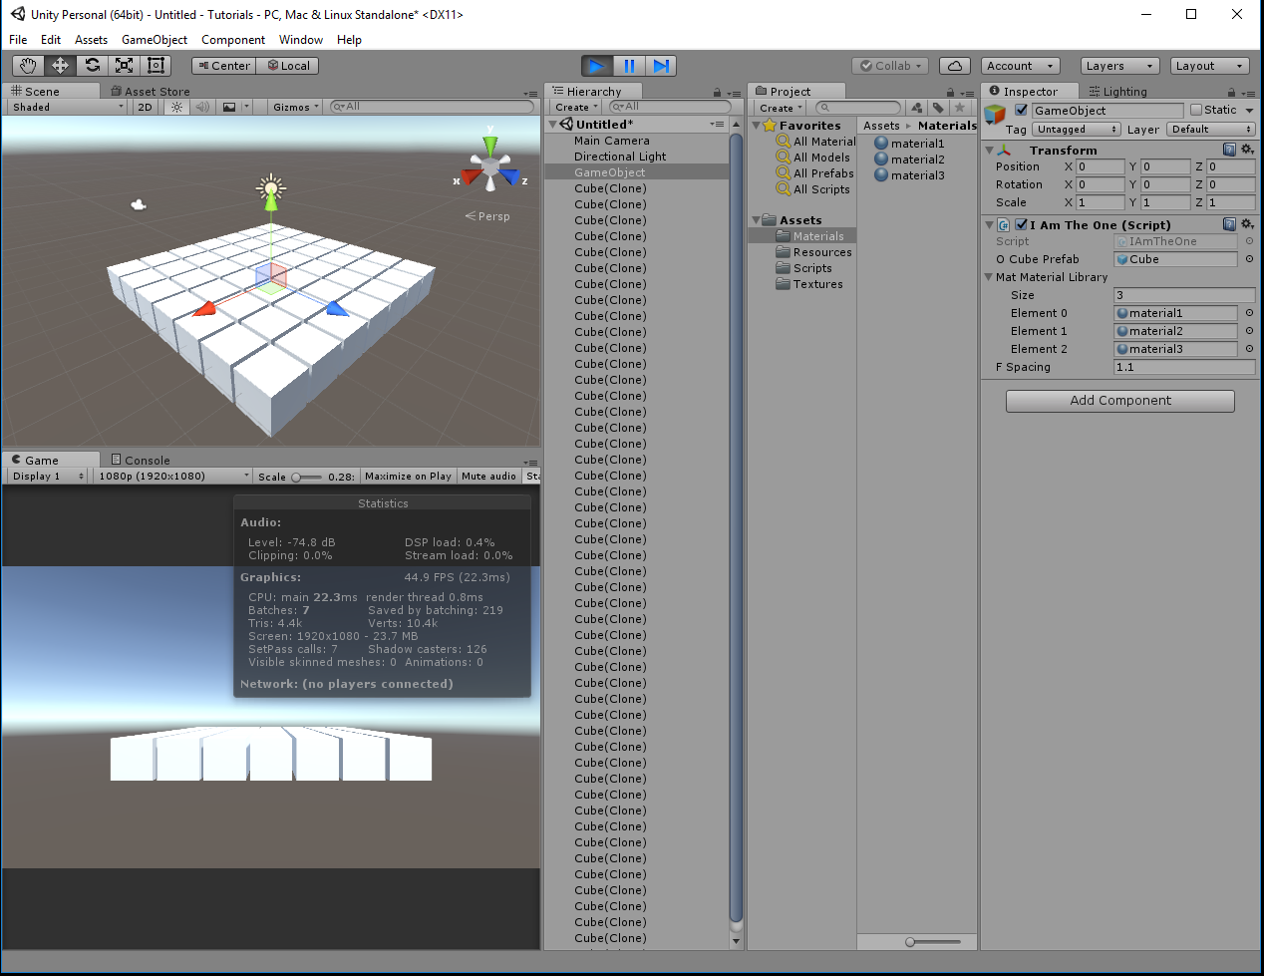Image resolution: width=1264 pixels, height=976 pixels.
Task: Open the Layout dropdown
Action: click(x=1209, y=66)
